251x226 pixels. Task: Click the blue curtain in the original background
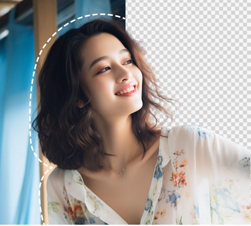[16, 104]
